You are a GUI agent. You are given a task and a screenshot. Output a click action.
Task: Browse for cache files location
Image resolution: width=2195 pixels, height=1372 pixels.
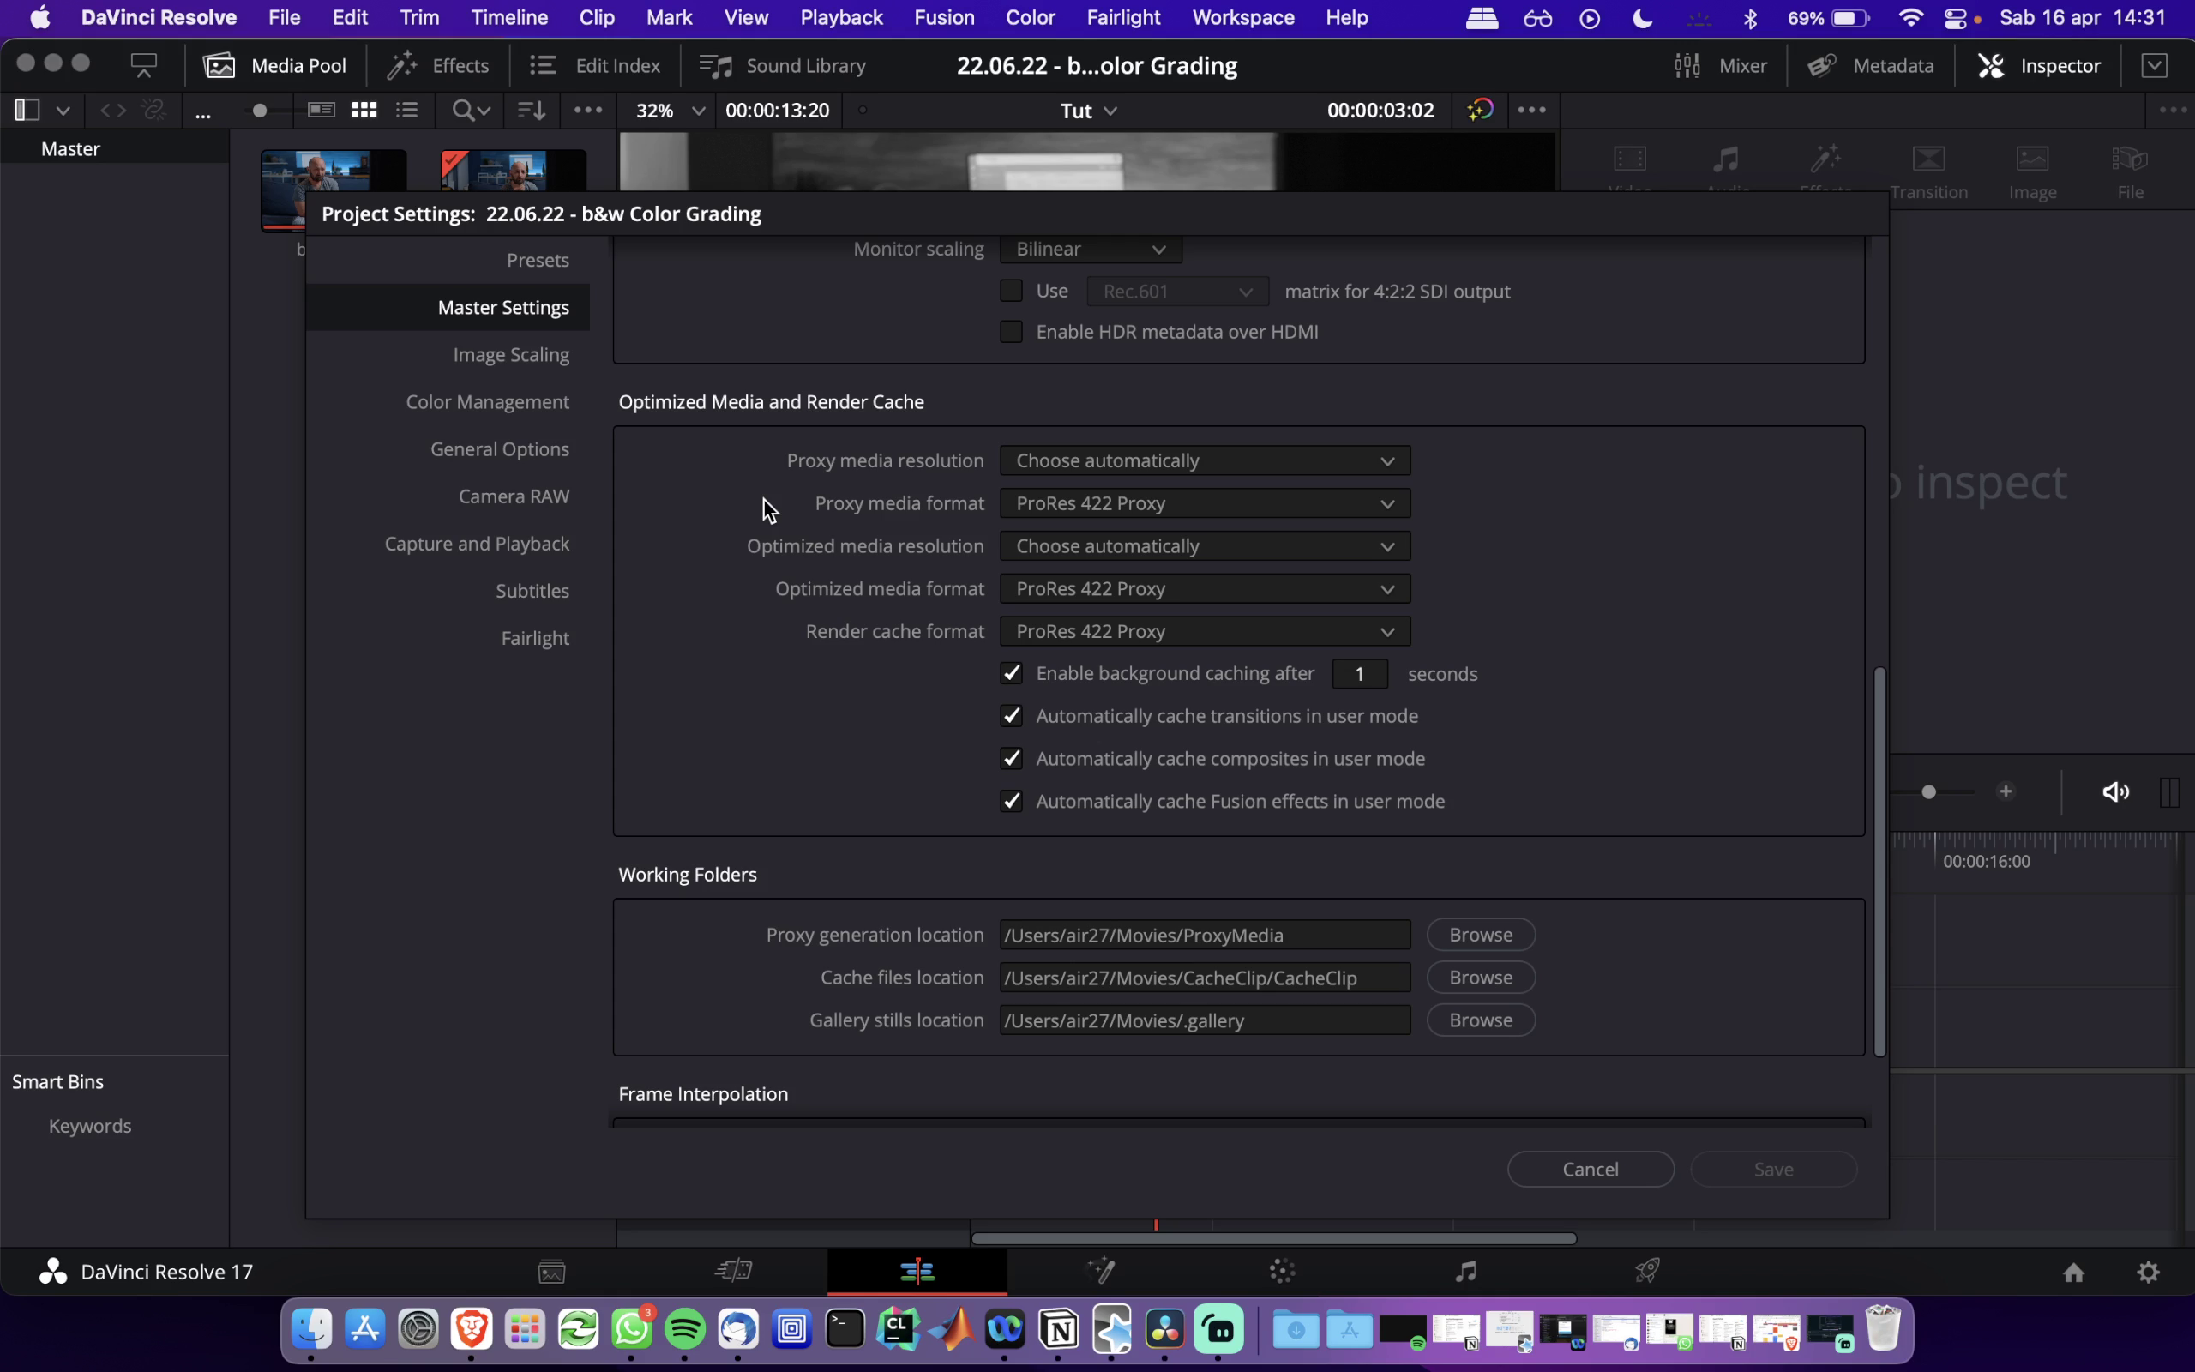point(1480,978)
